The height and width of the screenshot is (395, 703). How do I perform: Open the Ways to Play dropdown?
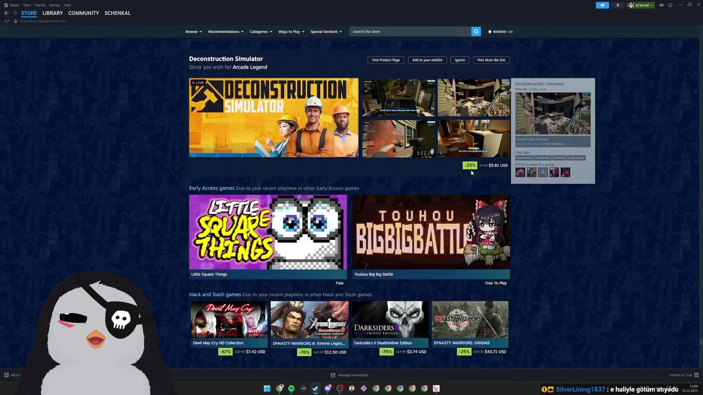pos(291,31)
